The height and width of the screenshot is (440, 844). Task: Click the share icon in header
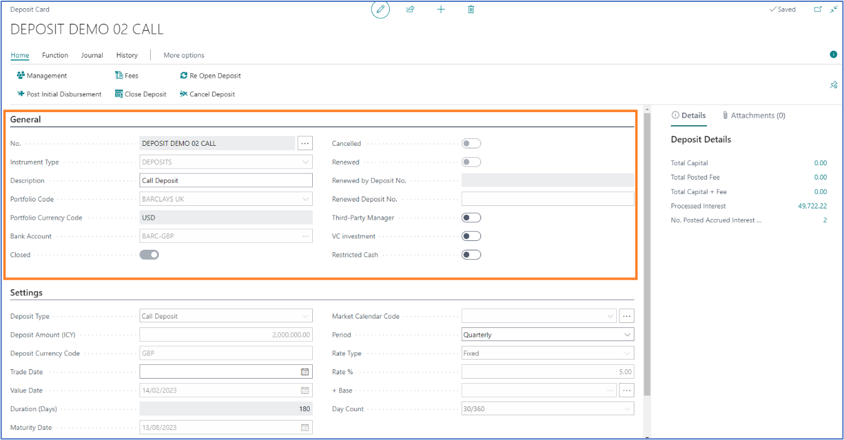[x=410, y=9]
